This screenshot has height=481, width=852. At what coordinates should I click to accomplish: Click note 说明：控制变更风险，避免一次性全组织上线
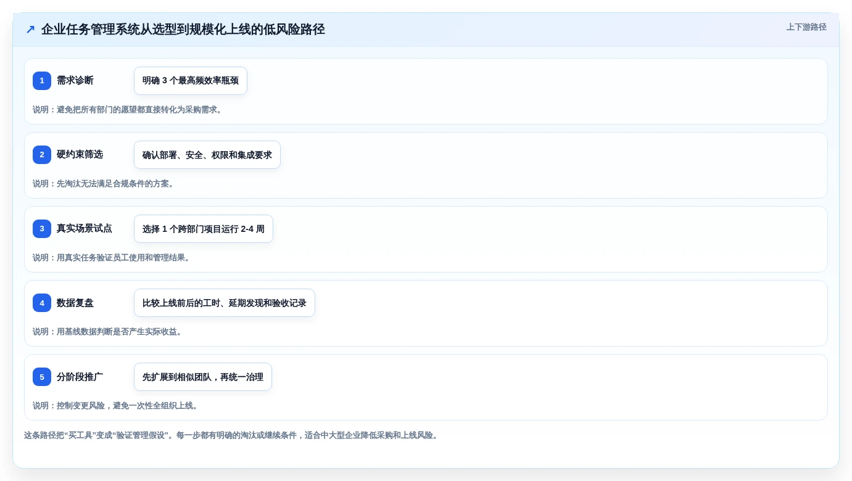tap(116, 406)
